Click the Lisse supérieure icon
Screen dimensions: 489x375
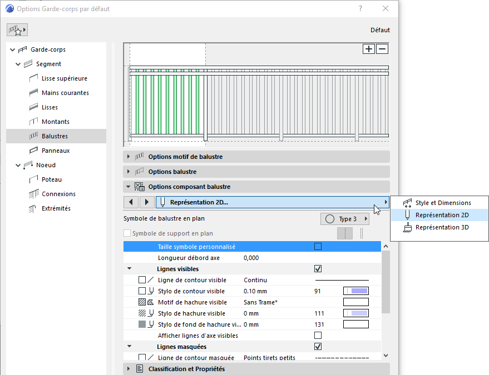click(34, 78)
